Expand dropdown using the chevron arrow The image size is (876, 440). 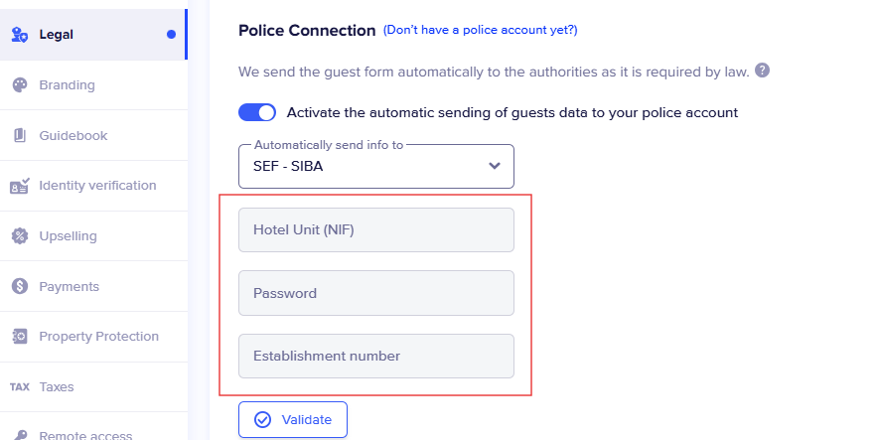pos(494,166)
